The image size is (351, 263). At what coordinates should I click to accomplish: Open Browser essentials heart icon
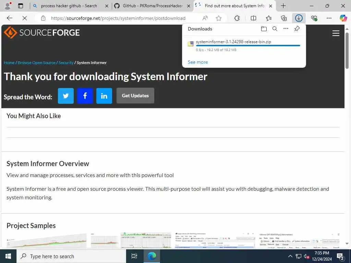coord(314,18)
